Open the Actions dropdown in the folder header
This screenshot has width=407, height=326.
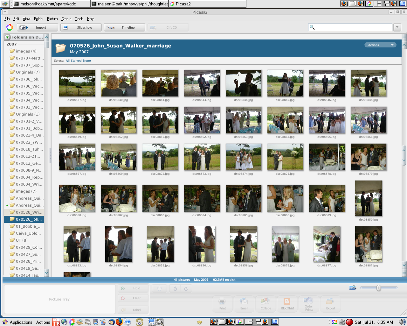[x=380, y=45]
